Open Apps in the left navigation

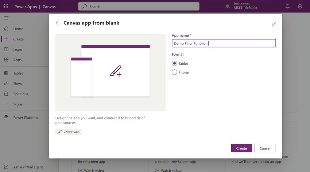pyautogui.click(x=17, y=60)
